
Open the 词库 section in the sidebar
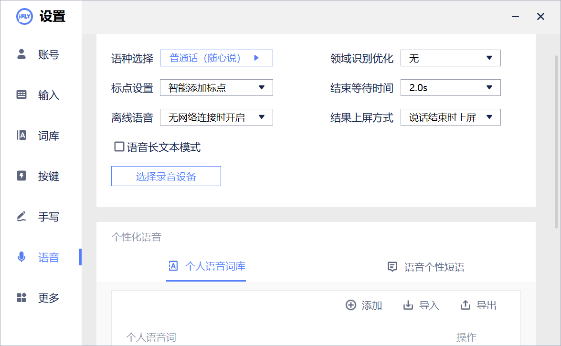click(41, 136)
